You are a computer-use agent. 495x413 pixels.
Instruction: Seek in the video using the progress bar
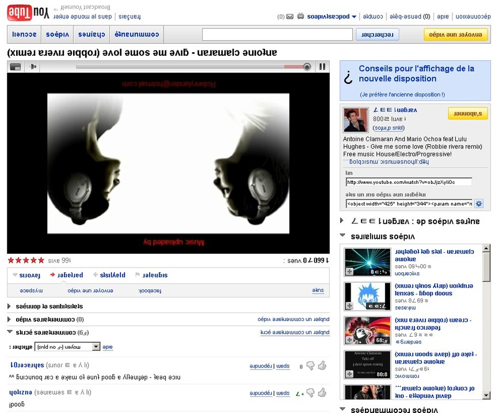pos(190,65)
